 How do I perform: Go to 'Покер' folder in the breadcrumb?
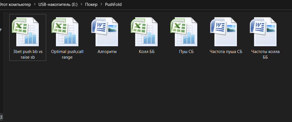[91, 5]
